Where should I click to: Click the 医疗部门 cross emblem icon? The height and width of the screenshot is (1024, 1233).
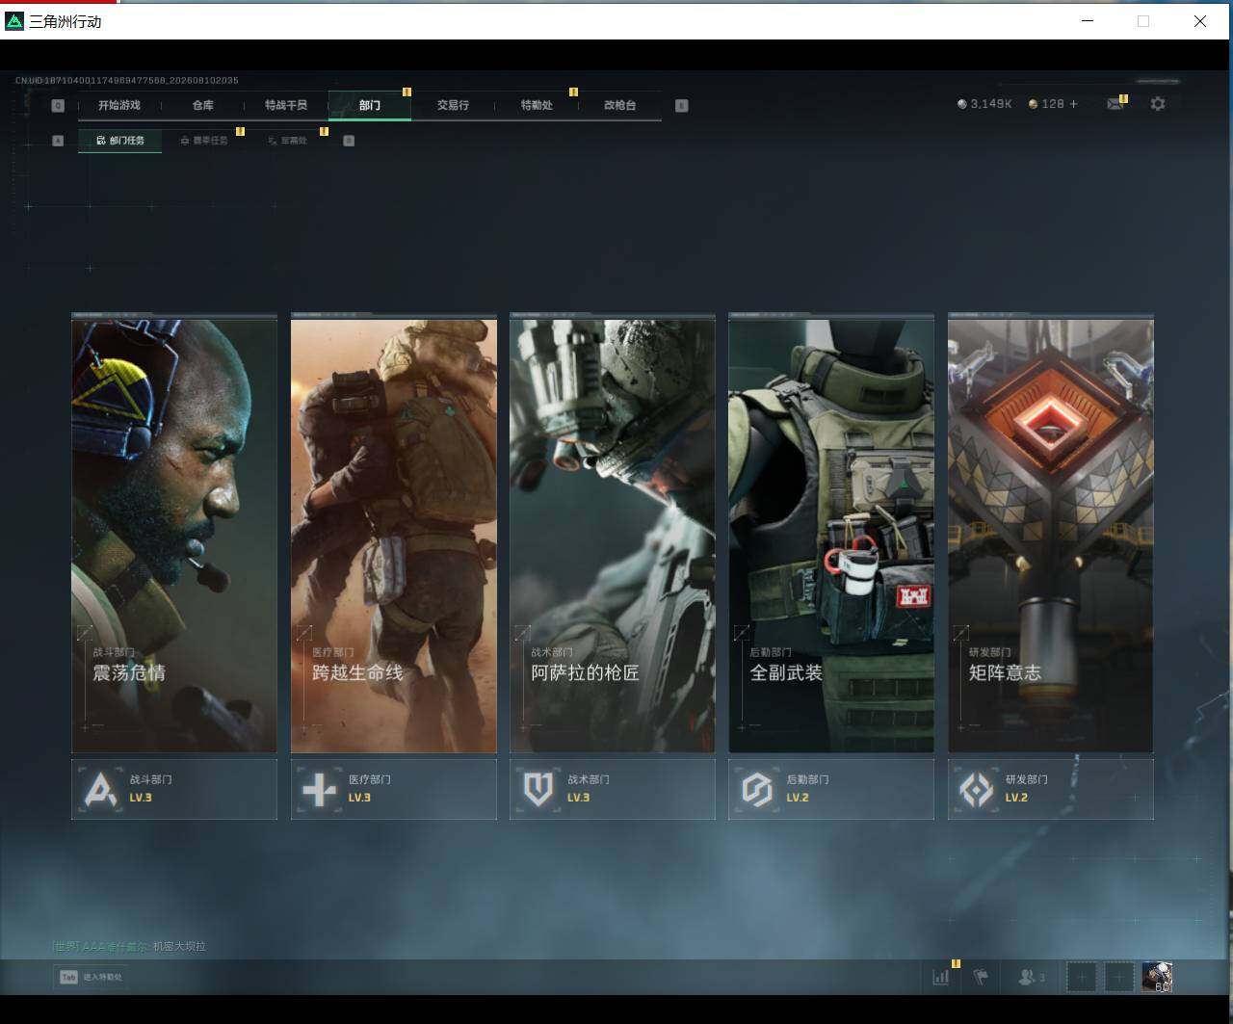coord(319,790)
